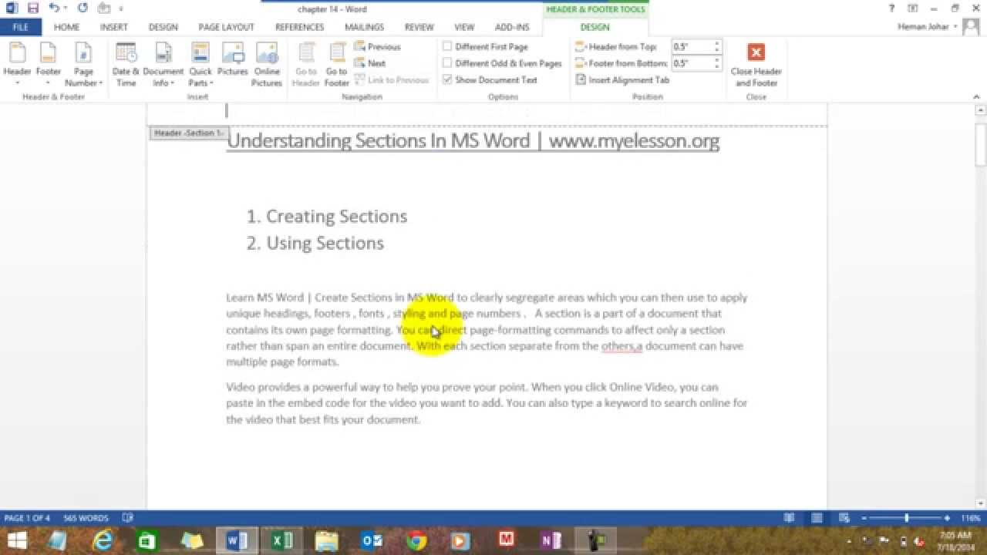Open proofing errors status icon
Viewport: 987px width, 555px height.
[x=128, y=518]
